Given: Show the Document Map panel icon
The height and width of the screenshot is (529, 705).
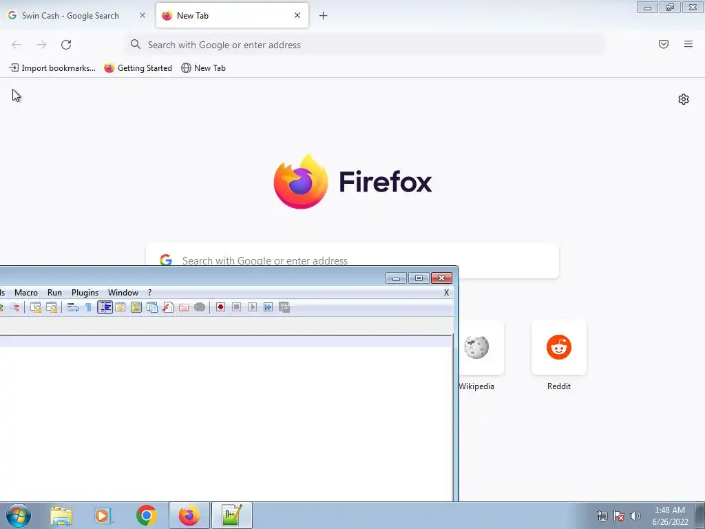Looking at the screenshot, I should pos(136,307).
